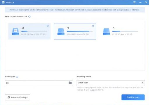Click usage bar of 96 MB partition
The height and width of the screenshot is (105, 150).
tap(125, 31)
